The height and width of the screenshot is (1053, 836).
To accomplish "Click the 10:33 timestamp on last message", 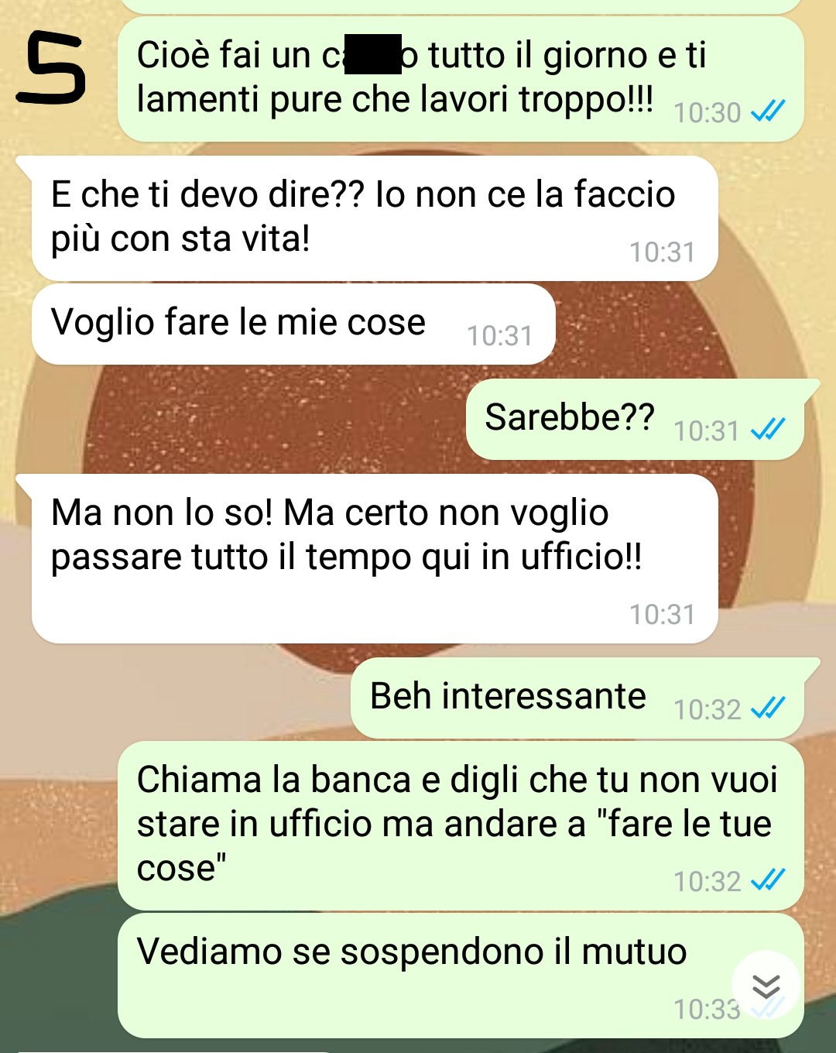I will 707,1010.
